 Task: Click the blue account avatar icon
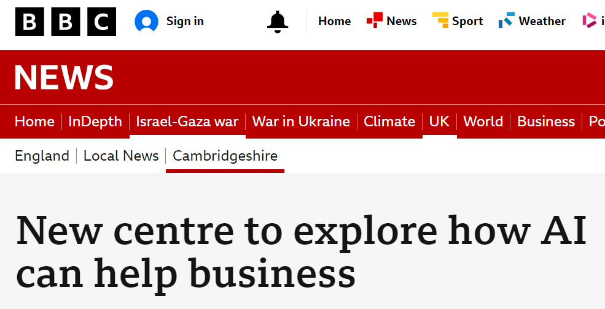(146, 21)
